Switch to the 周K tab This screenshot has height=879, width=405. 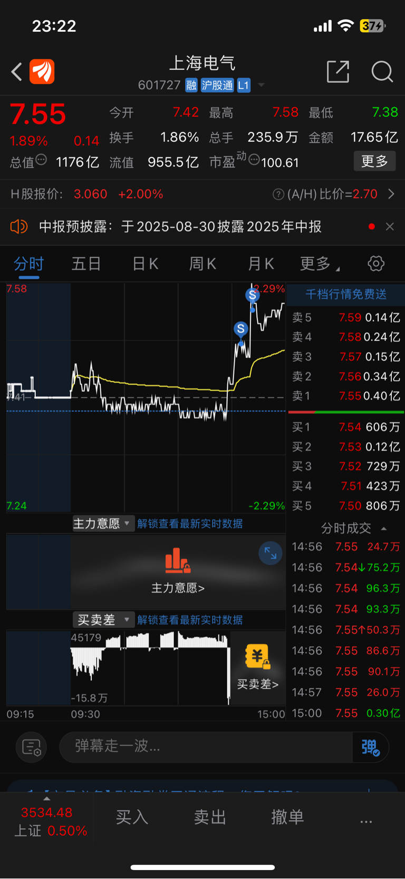203,263
